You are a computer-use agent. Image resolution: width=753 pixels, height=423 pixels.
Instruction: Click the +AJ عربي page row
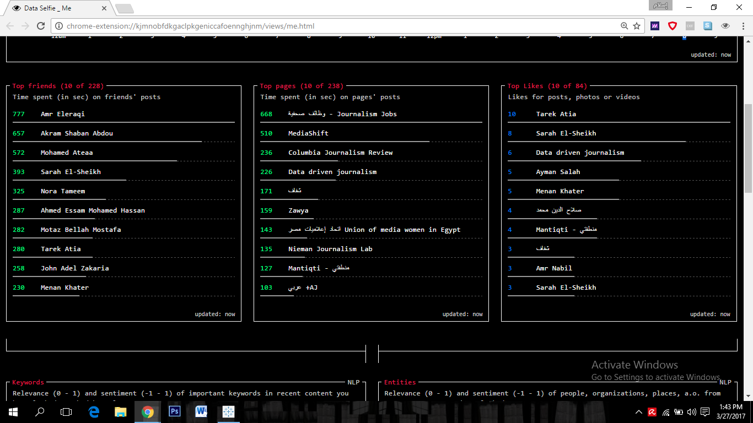(371, 288)
